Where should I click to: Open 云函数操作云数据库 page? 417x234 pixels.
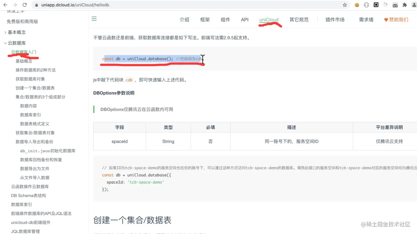click(30, 186)
